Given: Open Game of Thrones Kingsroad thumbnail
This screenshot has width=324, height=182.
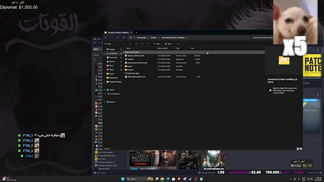Looking at the screenshot, I should (153, 160).
